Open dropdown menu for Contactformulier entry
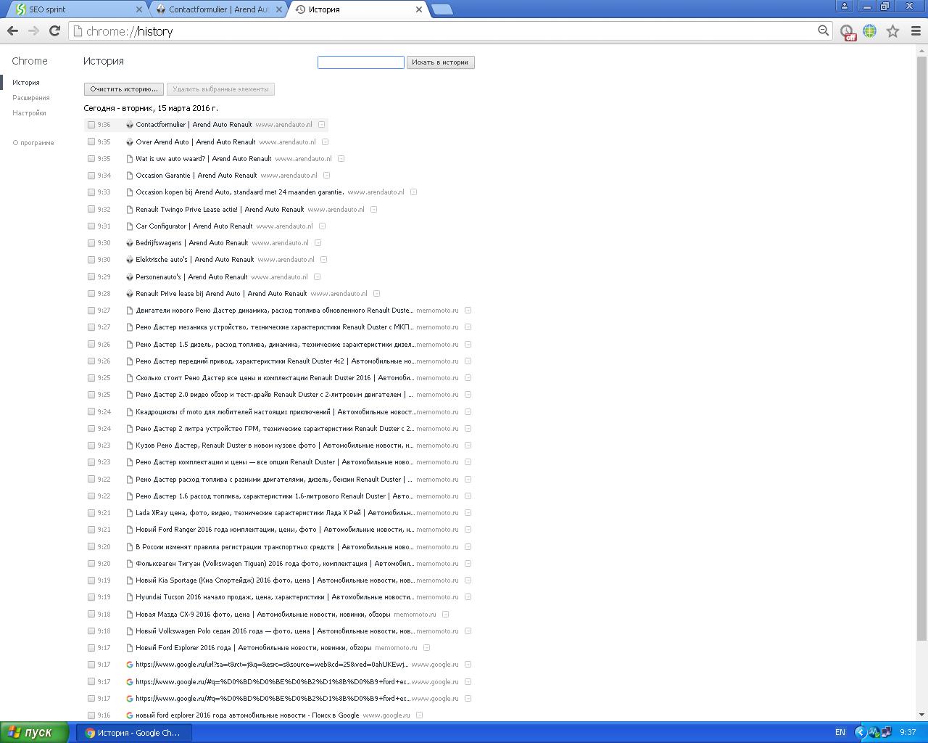The image size is (928, 743). (x=321, y=125)
